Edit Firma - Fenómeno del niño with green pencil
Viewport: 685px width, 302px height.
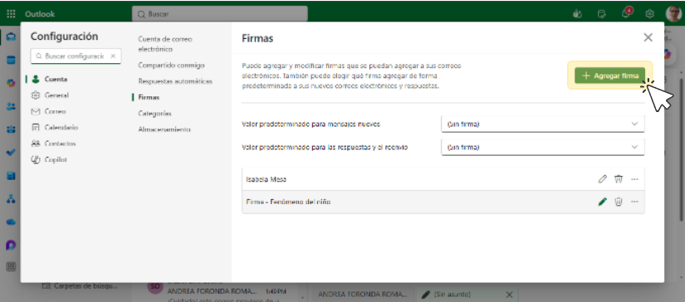click(x=603, y=202)
